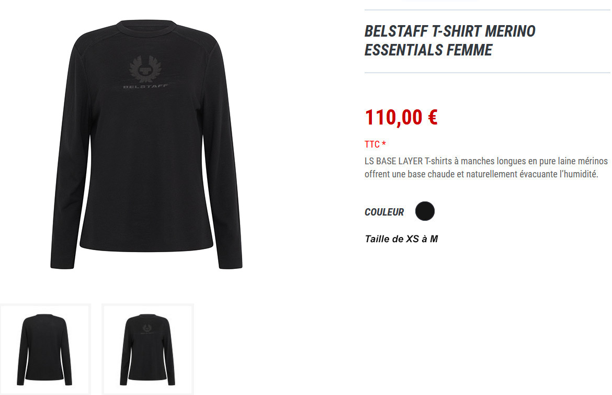Click the Belstaff phoenix emblem on the shirt
This screenshot has height=395, width=612.
pos(145,69)
